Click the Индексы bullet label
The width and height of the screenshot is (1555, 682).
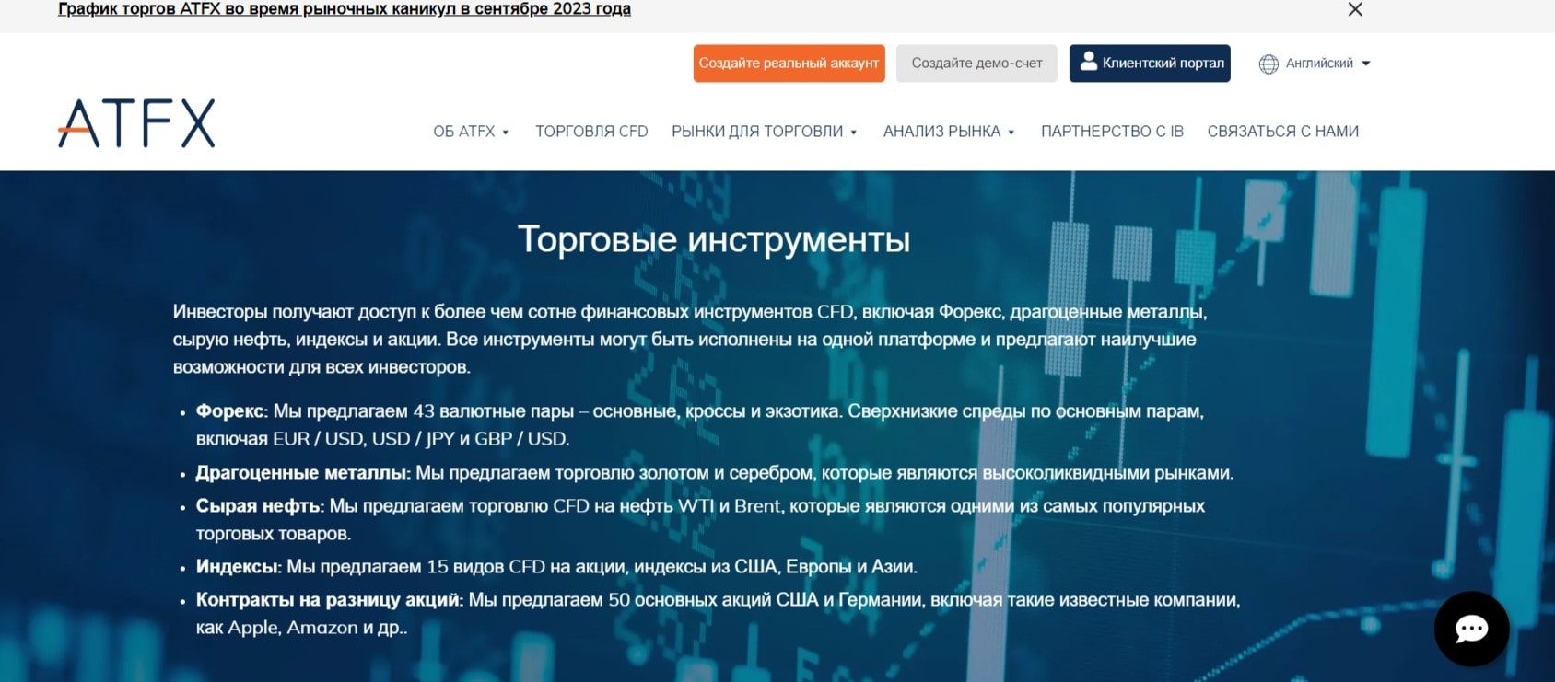point(239,567)
